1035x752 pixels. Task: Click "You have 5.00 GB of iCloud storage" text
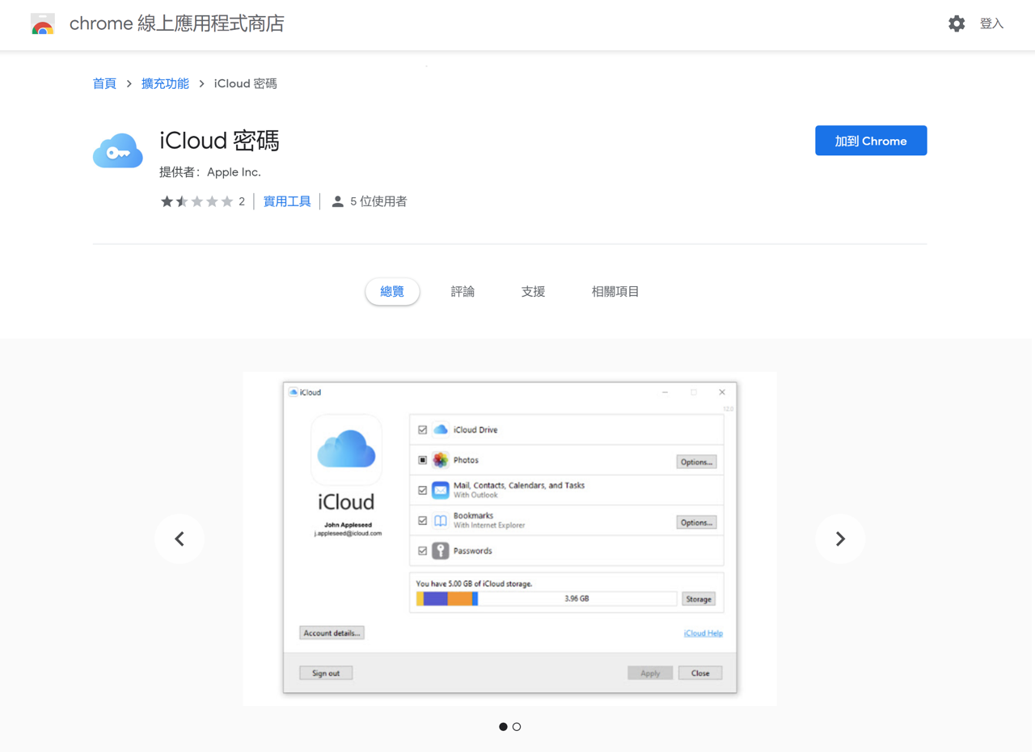pos(474,583)
